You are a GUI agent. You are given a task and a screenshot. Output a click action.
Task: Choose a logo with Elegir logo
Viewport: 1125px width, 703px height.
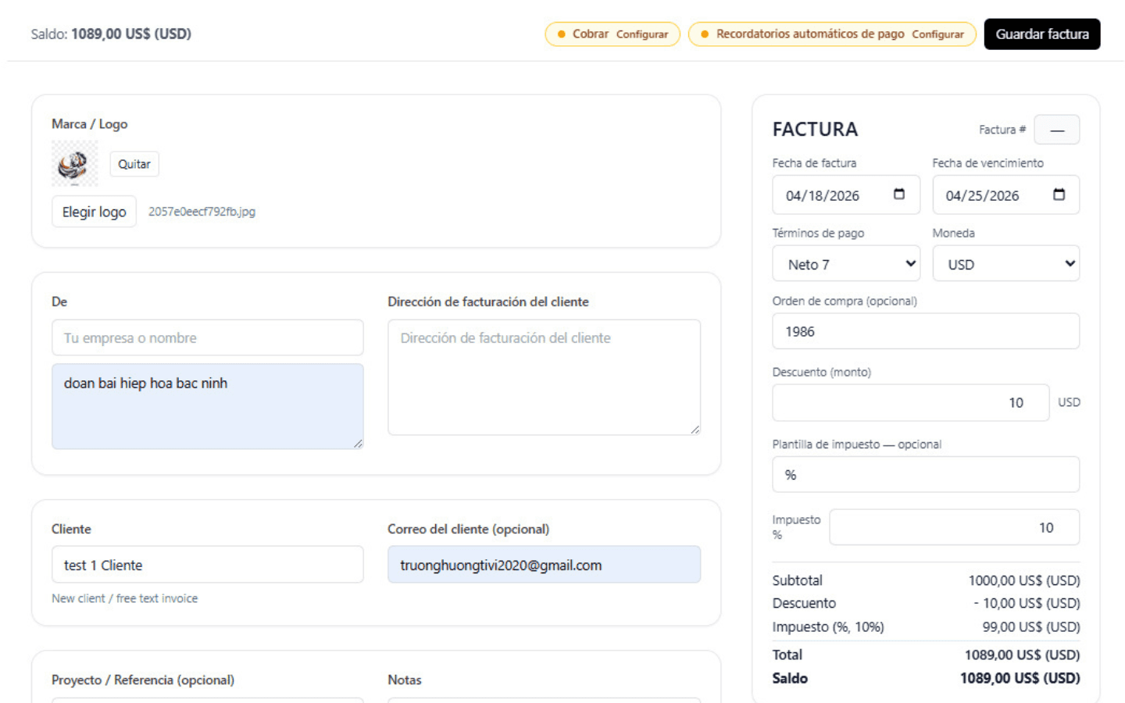94,212
